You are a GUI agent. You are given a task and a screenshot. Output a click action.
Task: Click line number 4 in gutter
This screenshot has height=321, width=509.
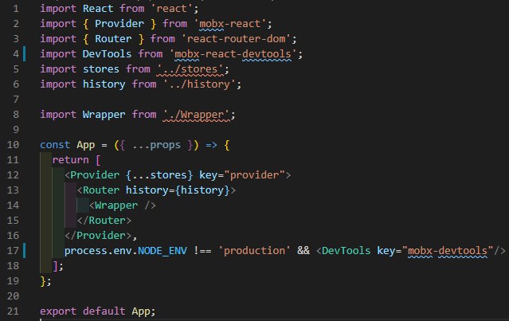(x=16, y=54)
